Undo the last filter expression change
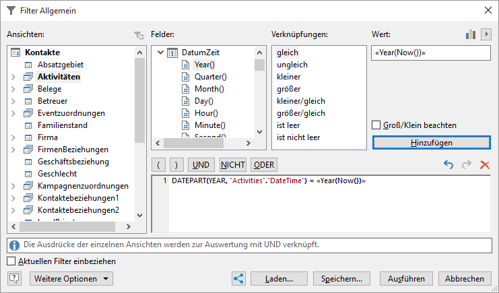Image resolution: width=499 pixels, height=293 pixels. click(x=448, y=165)
